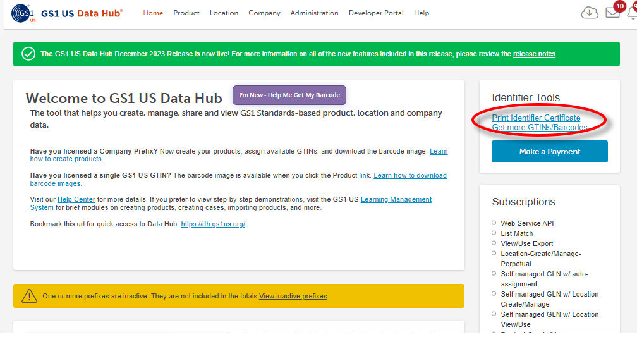Screen dimensions: 637x337
Task: Open the Help menu
Action: 422,13
